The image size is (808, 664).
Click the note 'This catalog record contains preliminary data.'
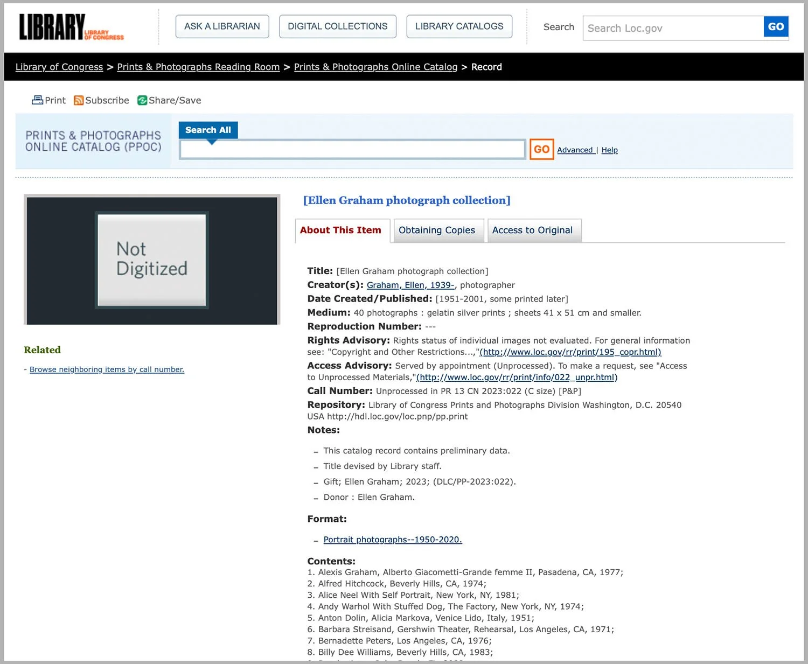pyautogui.click(x=416, y=451)
